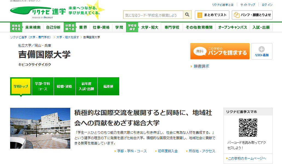Screen dimensions: 282x164
Task: Focus the keyword search input field
Action: [x=153, y=15]
